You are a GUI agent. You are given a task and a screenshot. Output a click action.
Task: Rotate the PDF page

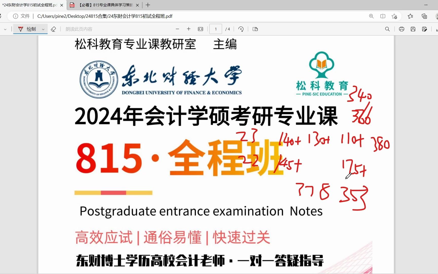[x=241, y=29]
